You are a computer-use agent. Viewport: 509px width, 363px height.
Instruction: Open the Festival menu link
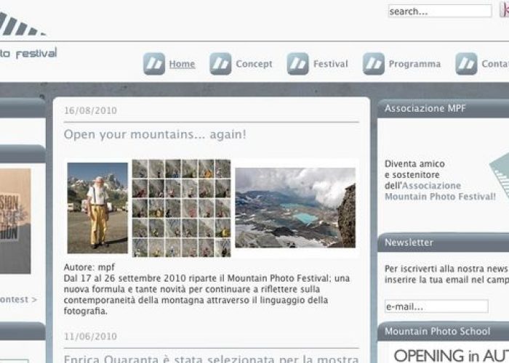(330, 64)
